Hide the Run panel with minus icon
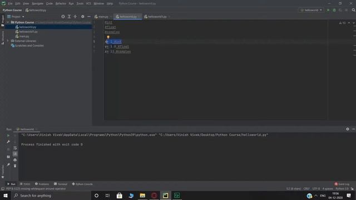Viewport: 356px width, 200px height. [354, 129]
